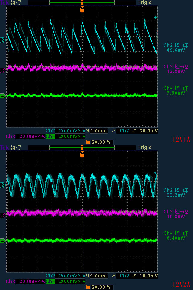
Task: Click the rising edge trigger symbol beside 16.0mV
Action: click(134, 276)
